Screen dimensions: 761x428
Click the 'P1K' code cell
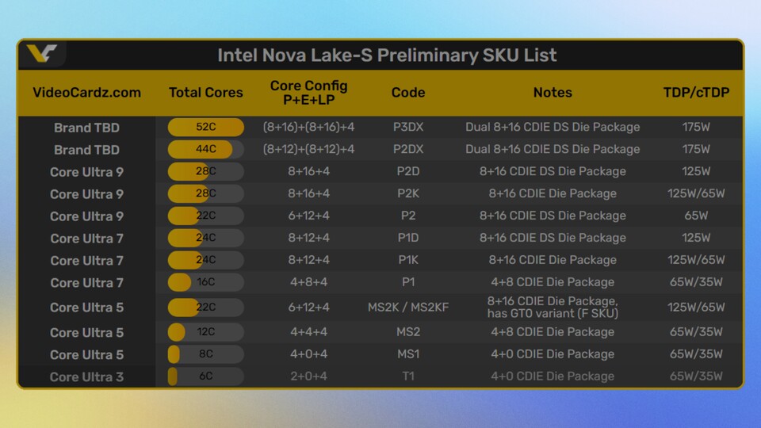[x=408, y=260]
